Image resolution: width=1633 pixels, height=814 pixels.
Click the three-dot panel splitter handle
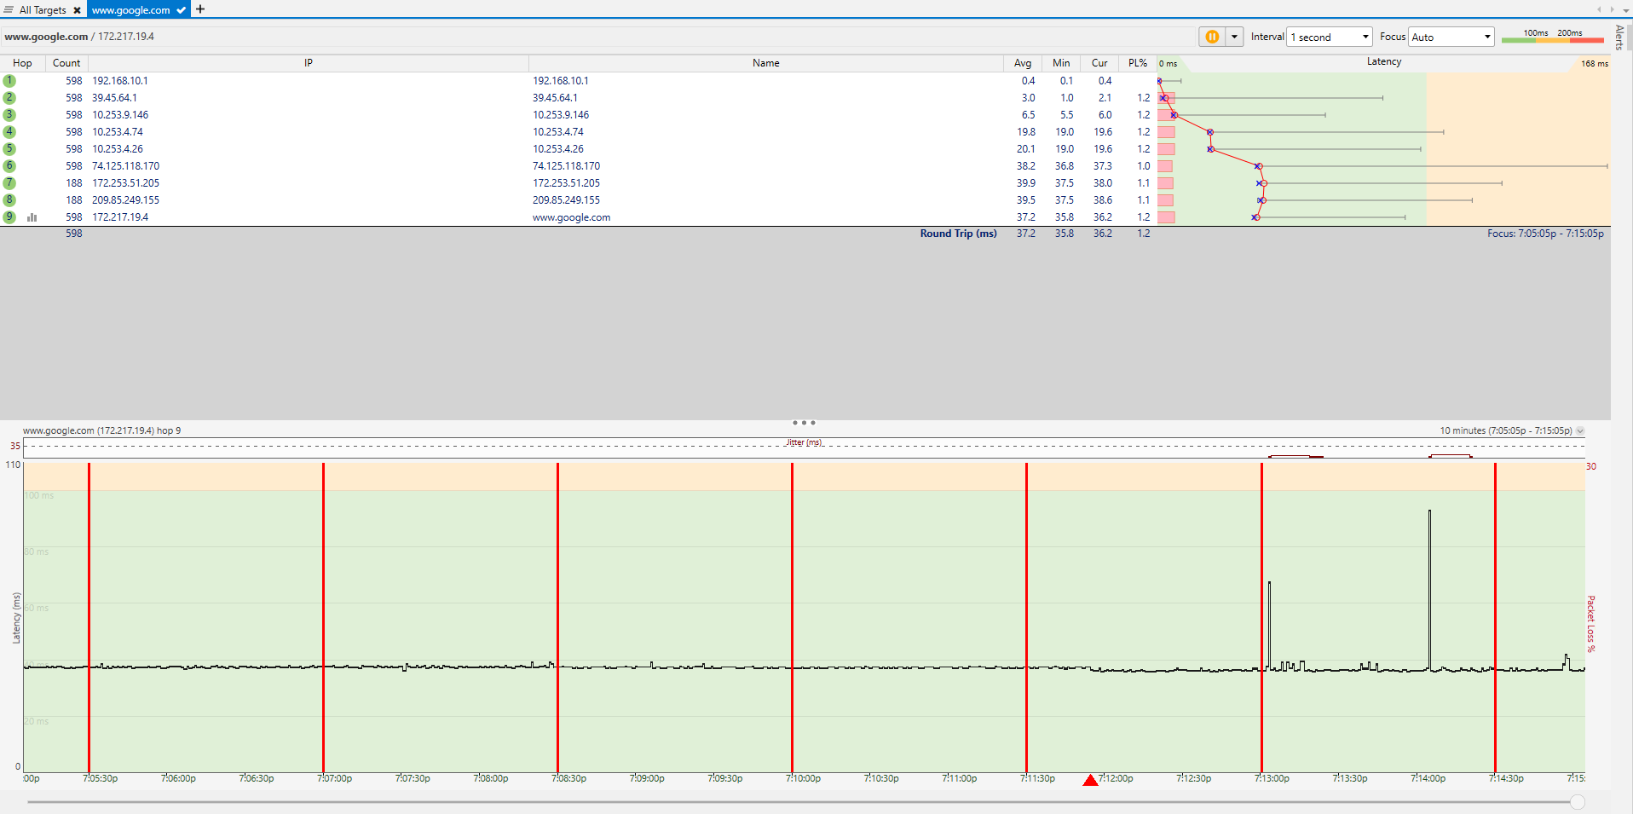pyautogui.click(x=804, y=423)
